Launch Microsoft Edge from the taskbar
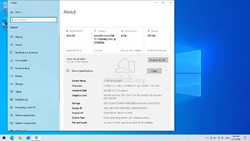The image size is (250, 141). 12,137
